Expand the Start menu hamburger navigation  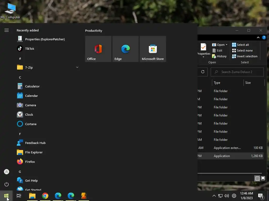pyautogui.click(x=7, y=30)
